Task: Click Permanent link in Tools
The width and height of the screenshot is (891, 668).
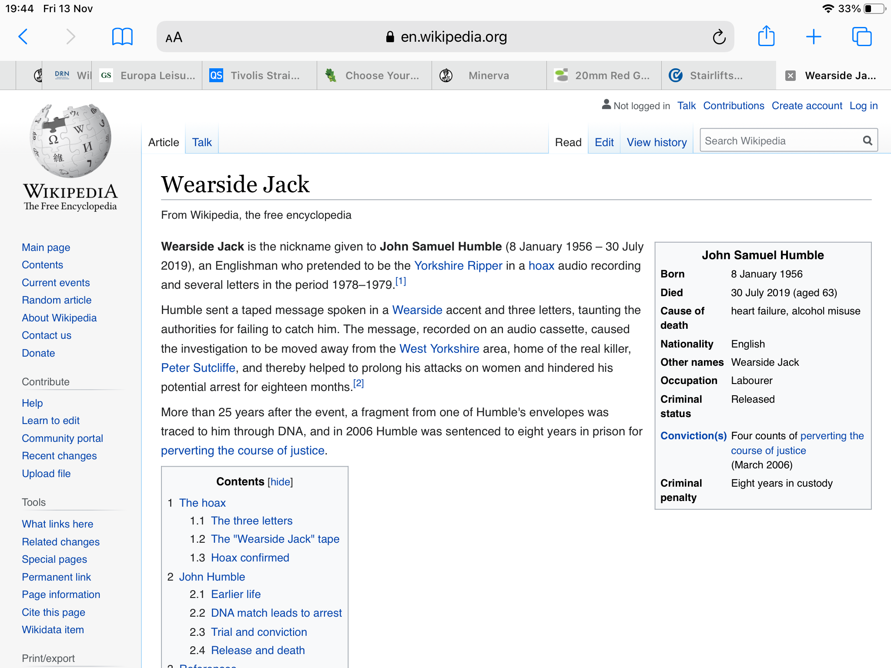Action: click(57, 577)
